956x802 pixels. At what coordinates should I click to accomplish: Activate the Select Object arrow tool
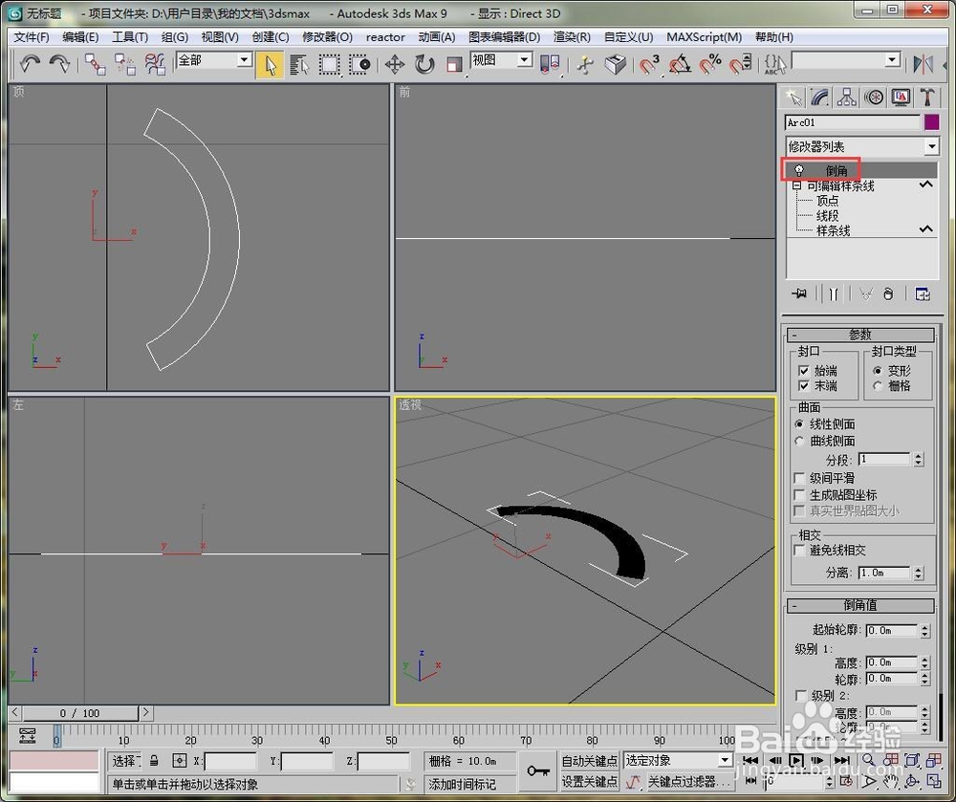pyautogui.click(x=271, y=65)
